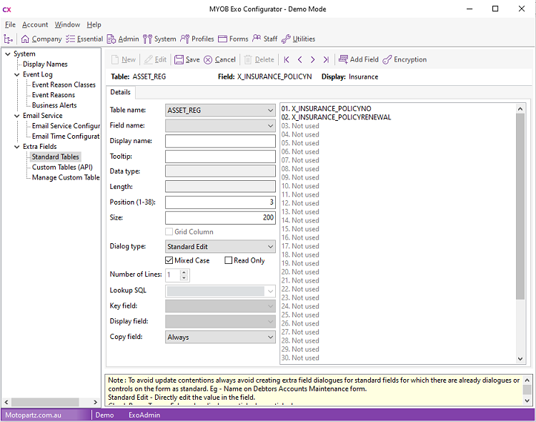
Task: Select Standard Tables tree item
Action: tap(55, 157)
